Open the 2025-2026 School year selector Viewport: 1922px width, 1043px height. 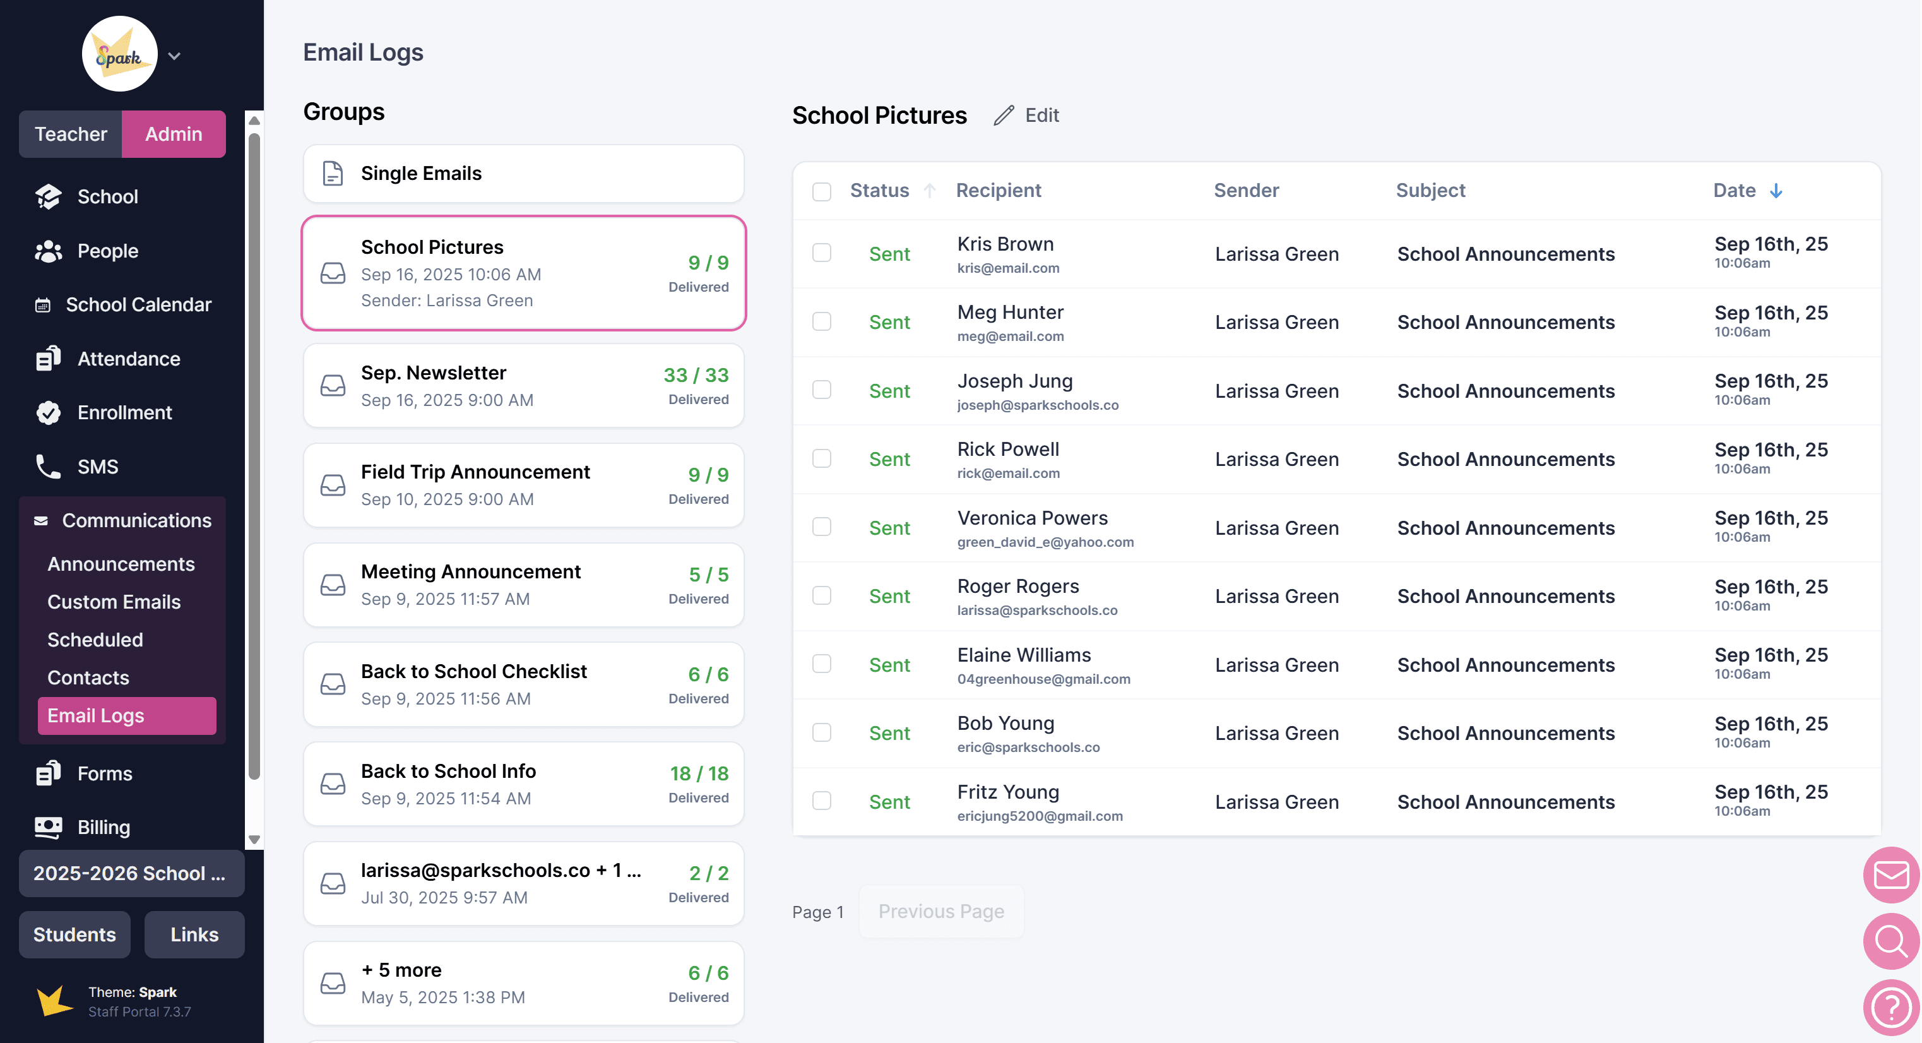(x=131, y=873)
